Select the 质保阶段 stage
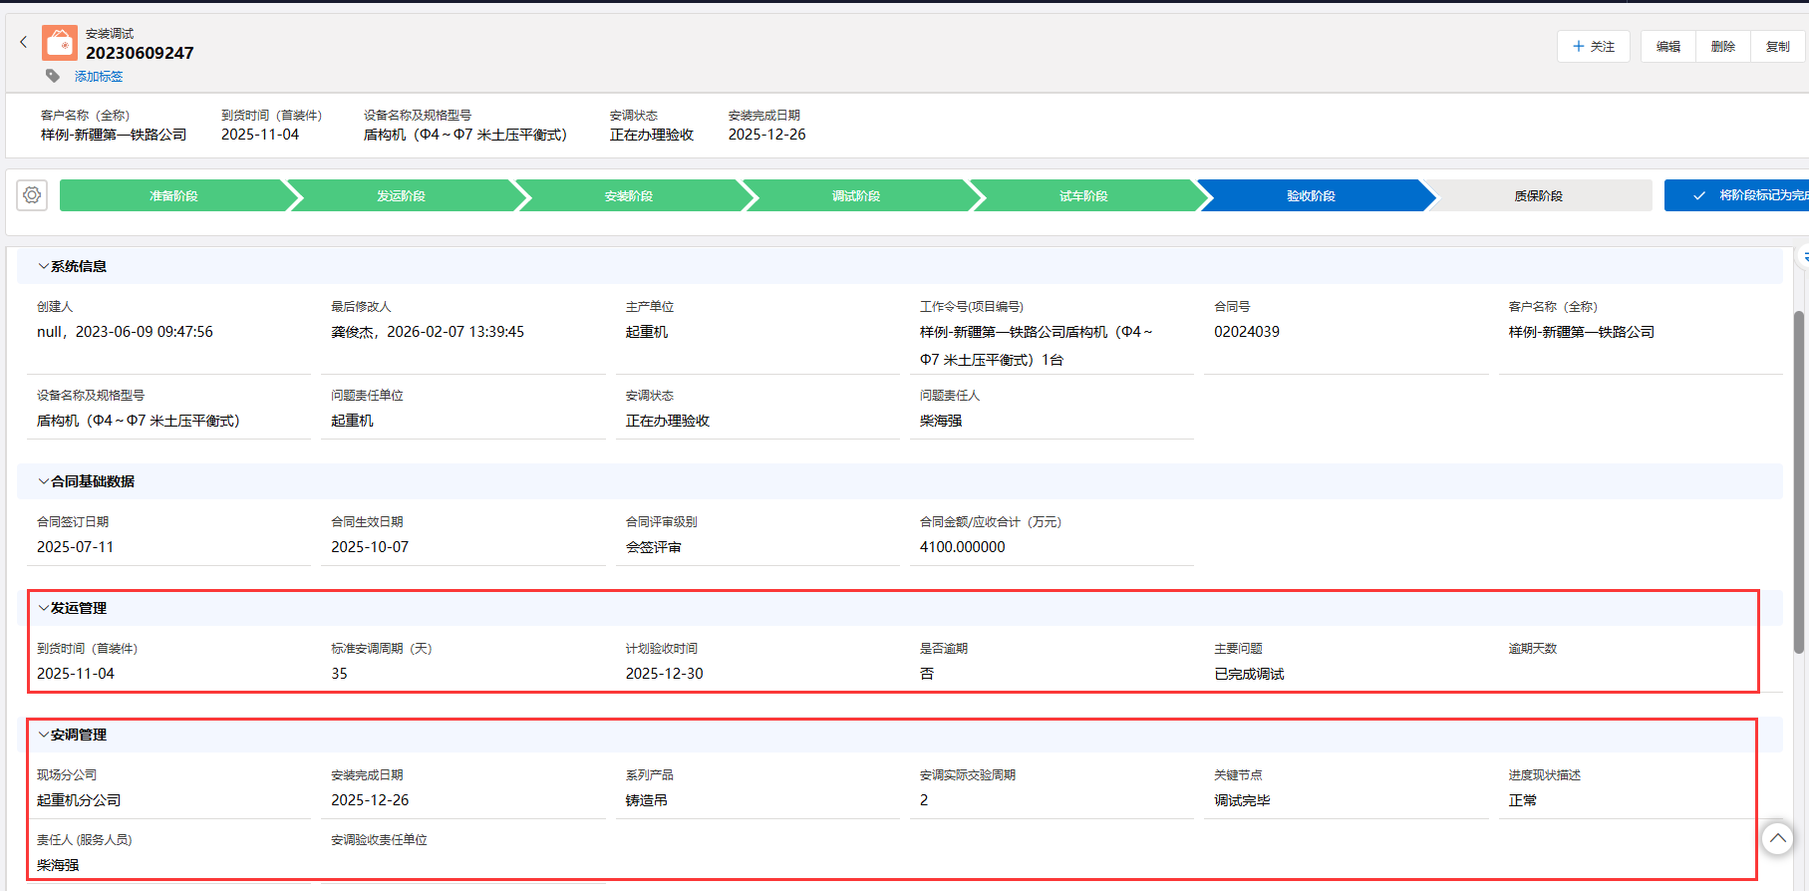 point(1538,196)
